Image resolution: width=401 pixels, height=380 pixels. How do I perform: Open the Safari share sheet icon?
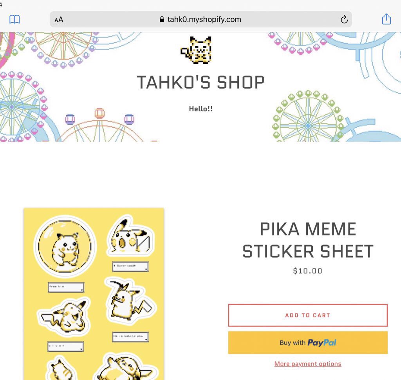click(x=386, y=19)
